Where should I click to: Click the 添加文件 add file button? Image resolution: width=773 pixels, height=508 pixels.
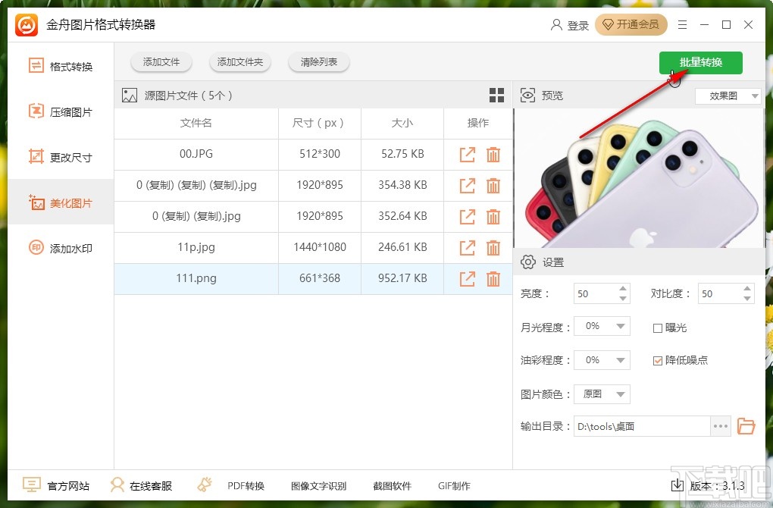pyautogui.click(x=161, y=62)
